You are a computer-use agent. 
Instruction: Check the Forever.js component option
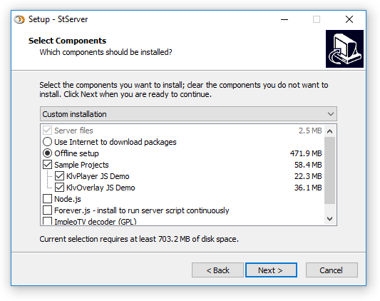coord(47,210)
